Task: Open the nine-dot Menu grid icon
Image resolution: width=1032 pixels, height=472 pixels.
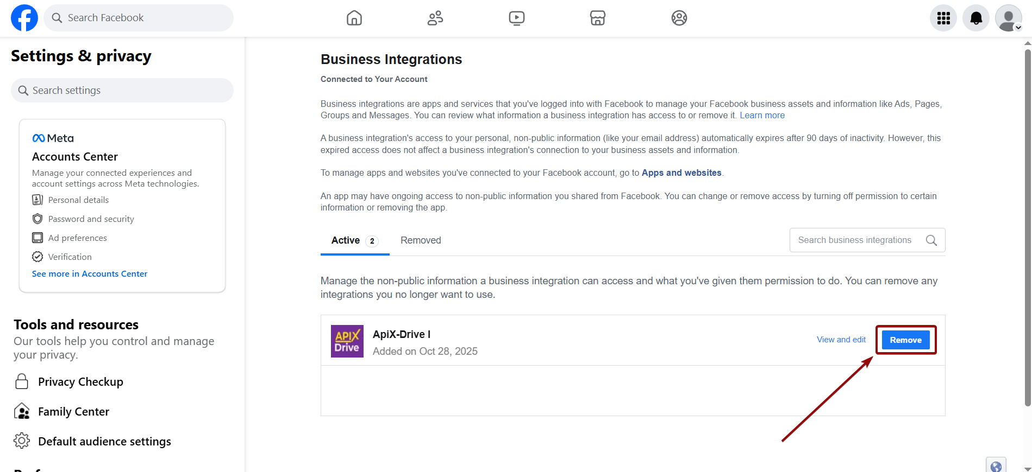Action: tap(943, 18)
